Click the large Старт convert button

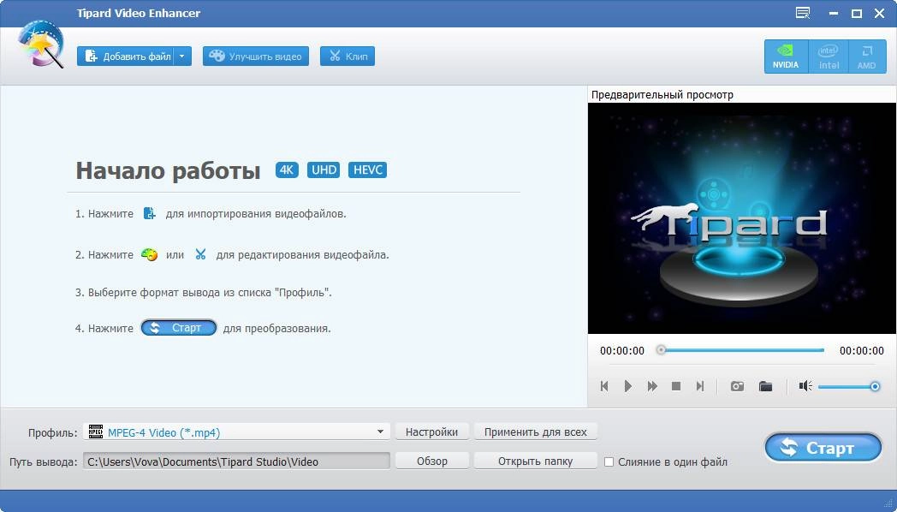click(823, 447)
